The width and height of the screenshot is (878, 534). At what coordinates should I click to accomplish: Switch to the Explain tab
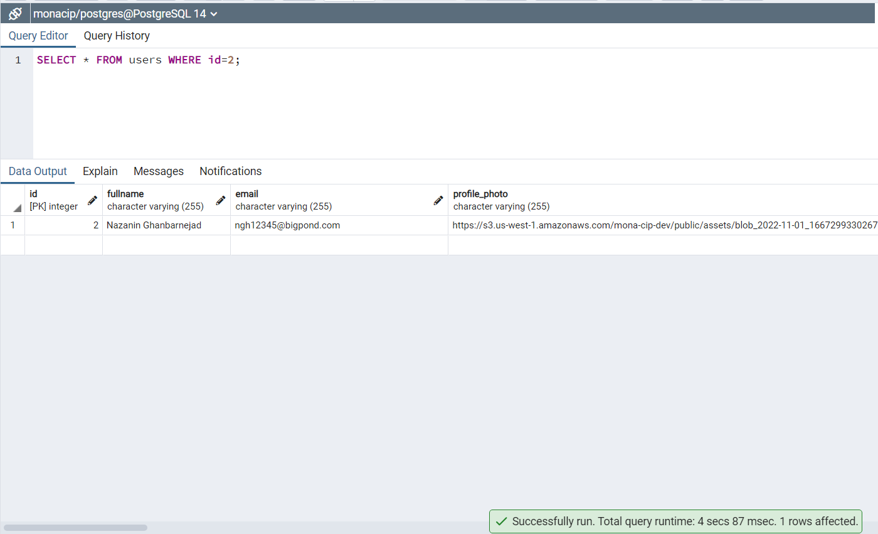[100, 171]
